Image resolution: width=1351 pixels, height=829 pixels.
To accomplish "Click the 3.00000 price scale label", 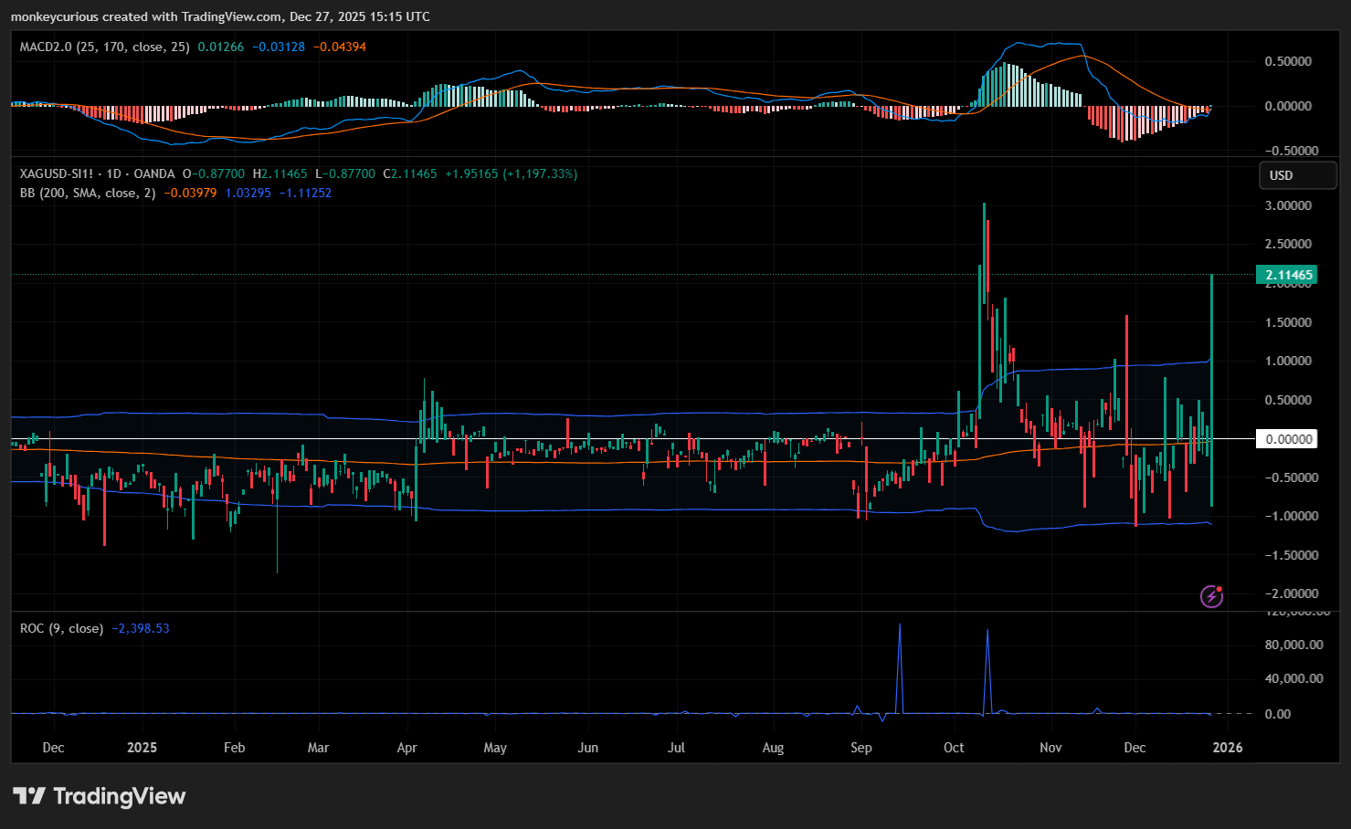I will [1288, 205].
